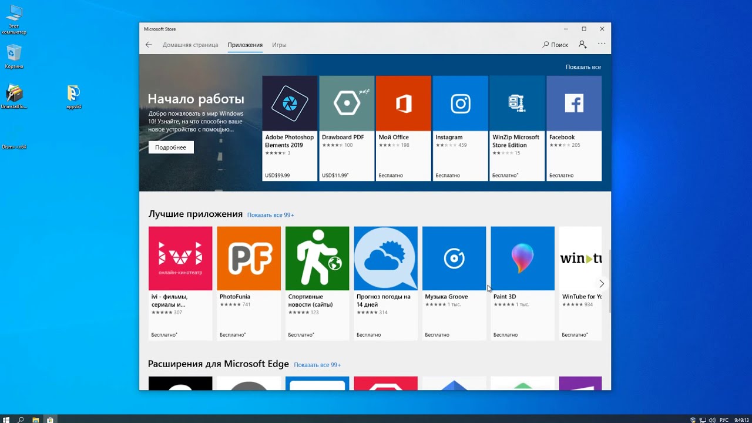Switch to the Приложения tab
The width and height of the screenshot is (752, 423).
(245, 45)
